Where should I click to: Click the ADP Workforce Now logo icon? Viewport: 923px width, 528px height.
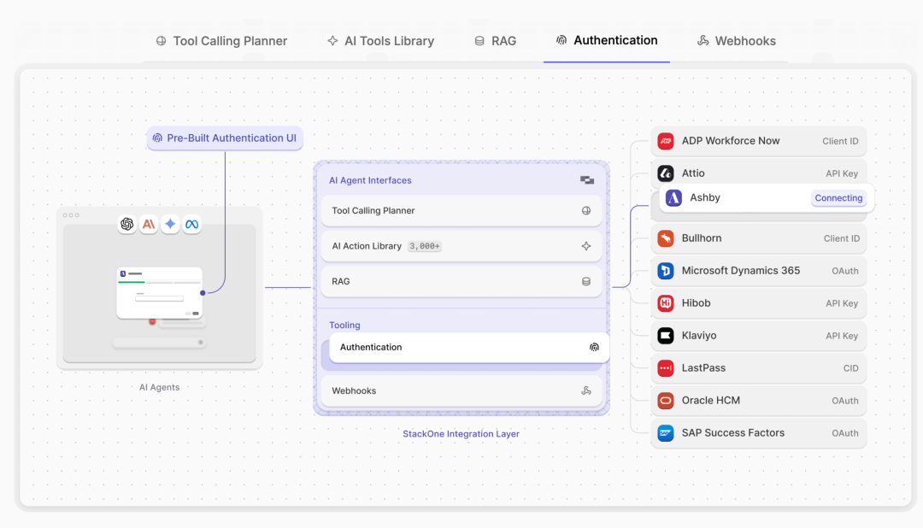click(666, 141)
